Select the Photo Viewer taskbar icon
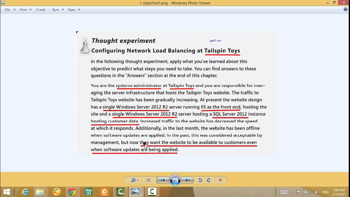 click(135, 192)
